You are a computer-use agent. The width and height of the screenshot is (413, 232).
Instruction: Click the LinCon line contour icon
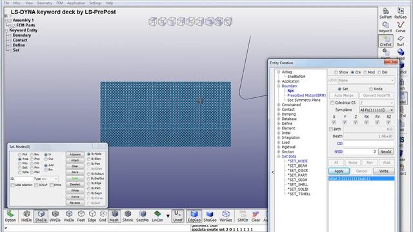pos(157,216)
